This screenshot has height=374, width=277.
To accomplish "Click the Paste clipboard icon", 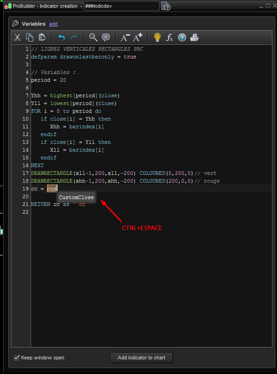I will point(42,37).
